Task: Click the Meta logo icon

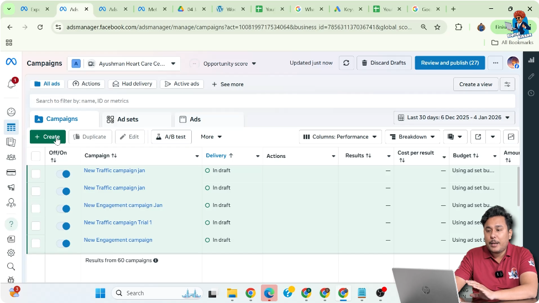Action: coord(11,62)
